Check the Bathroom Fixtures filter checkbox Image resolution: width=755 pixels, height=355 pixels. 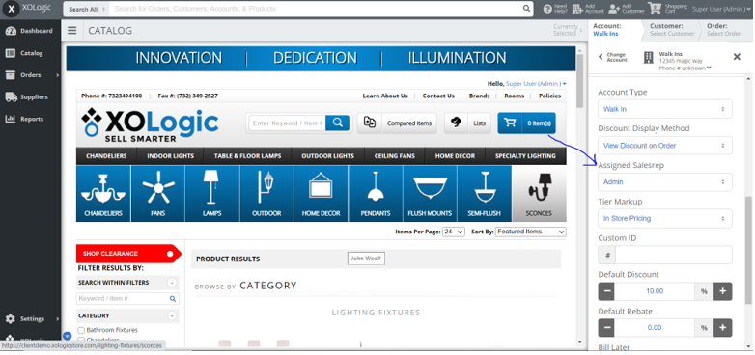click(81, 330)
